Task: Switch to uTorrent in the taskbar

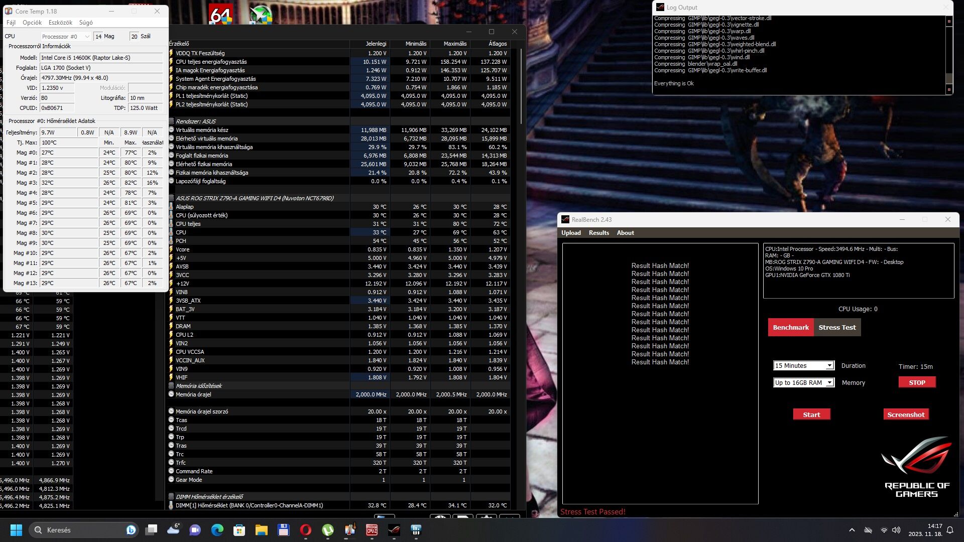Action: click(x=327, y=530)
